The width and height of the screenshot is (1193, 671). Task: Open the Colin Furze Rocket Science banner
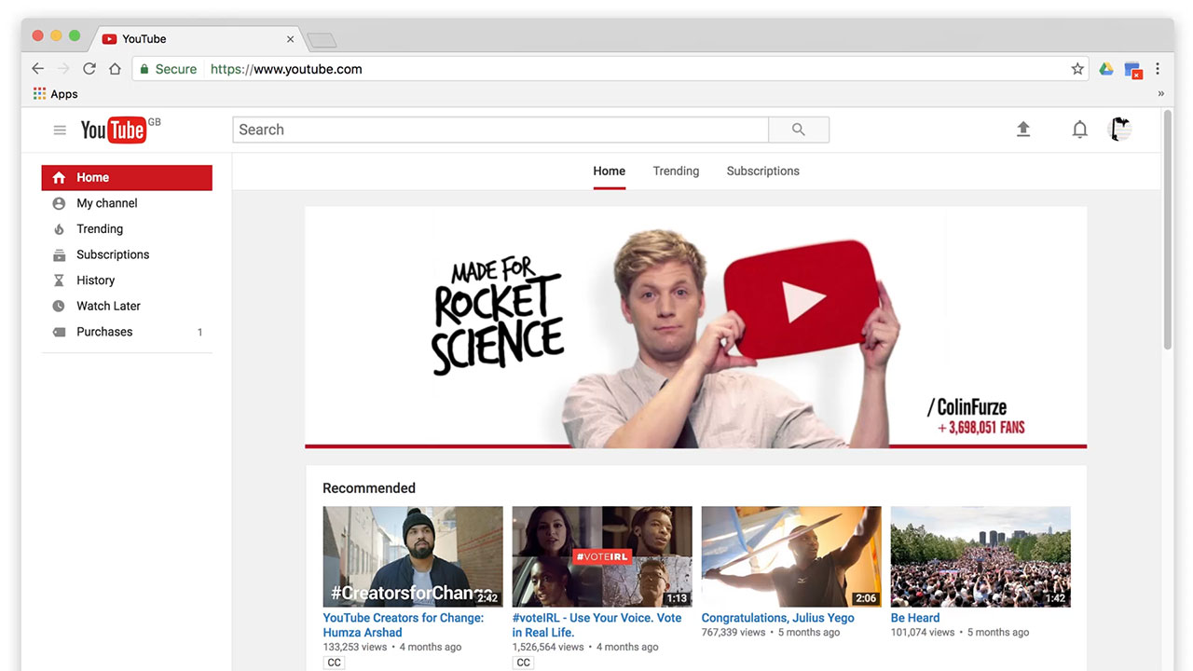tap(695, 327)
